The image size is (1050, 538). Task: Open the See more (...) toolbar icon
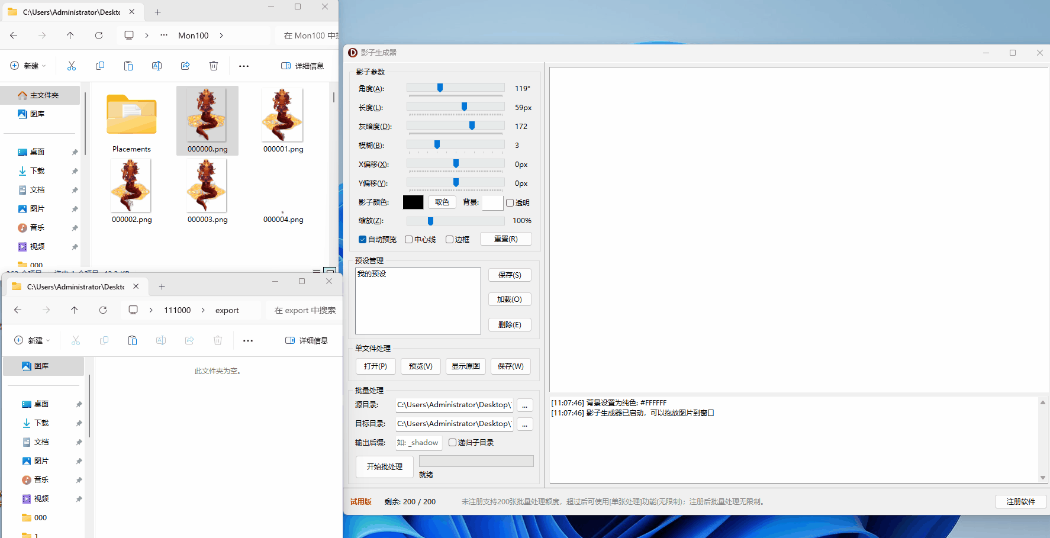[244, 66]
